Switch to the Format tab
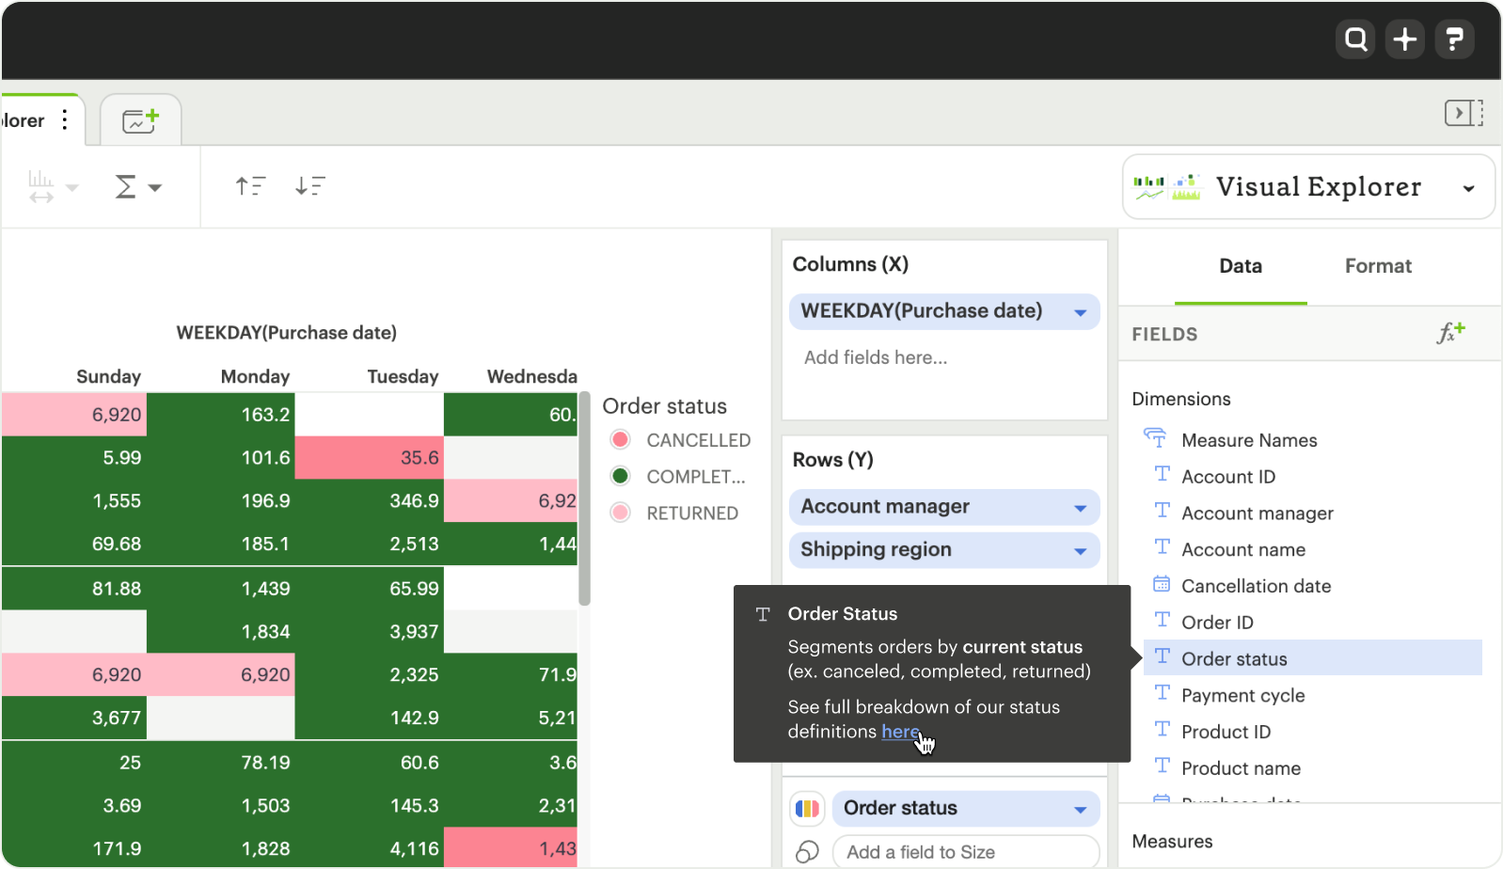The width and height of the screenshot is (1503, 869). point(1378,266)
